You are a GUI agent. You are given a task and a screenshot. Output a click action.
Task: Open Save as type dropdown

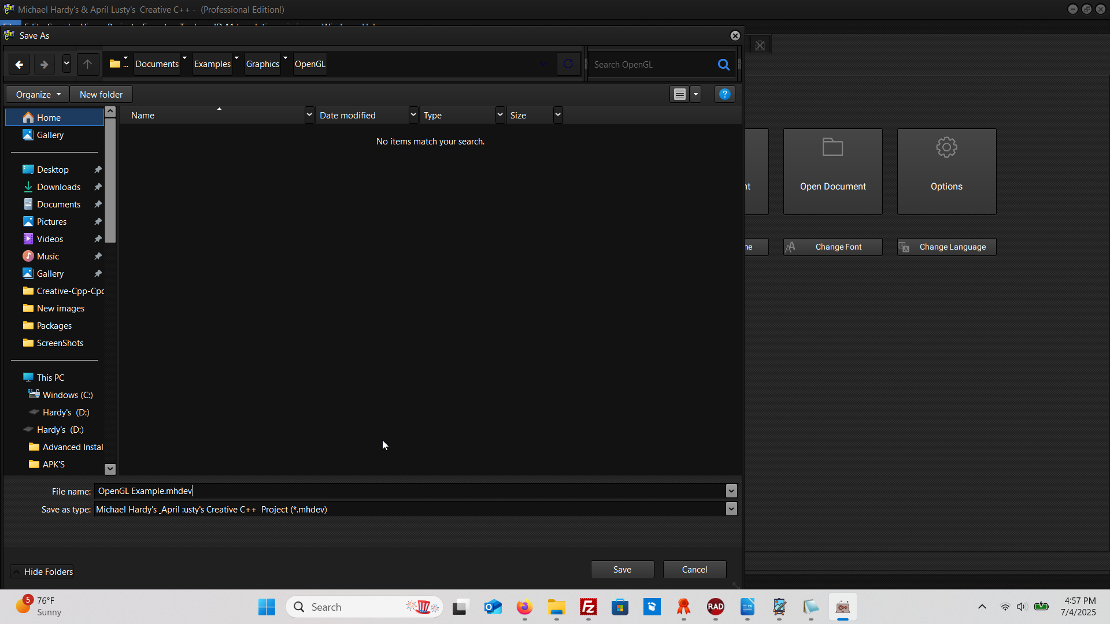(731, 509)
